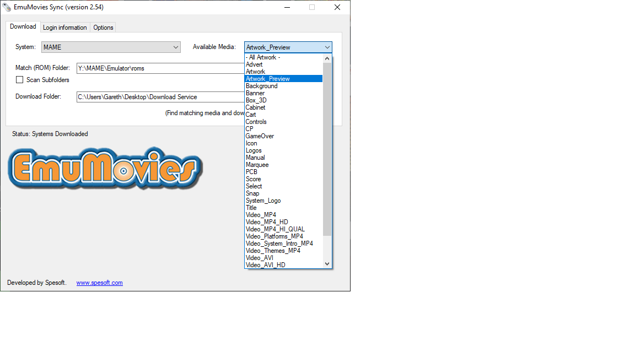
Task: Choose Marquee in the media list
Action: point(284,165)
